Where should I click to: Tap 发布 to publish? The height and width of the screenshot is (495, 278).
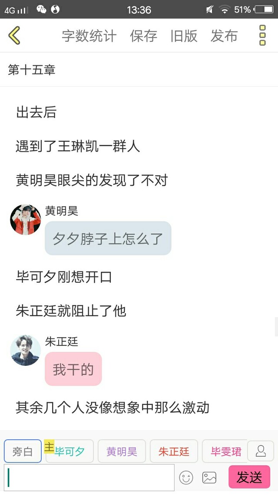[x=224, y=36]
